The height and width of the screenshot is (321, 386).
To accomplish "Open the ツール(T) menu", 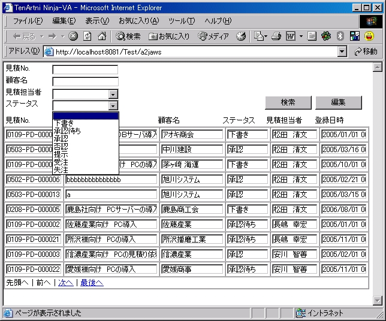I will tap(182, 21).
